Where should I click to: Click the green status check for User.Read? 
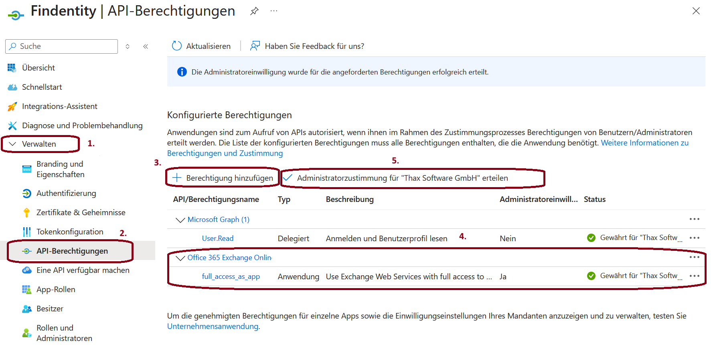pos(591,238)
